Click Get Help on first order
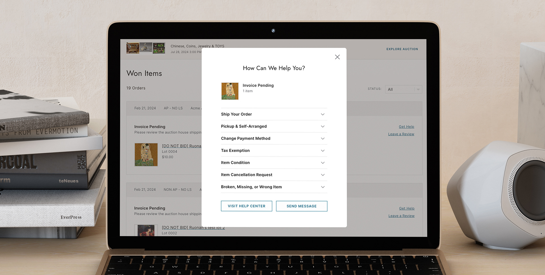 pyautogui.click(x=406, y=127)
